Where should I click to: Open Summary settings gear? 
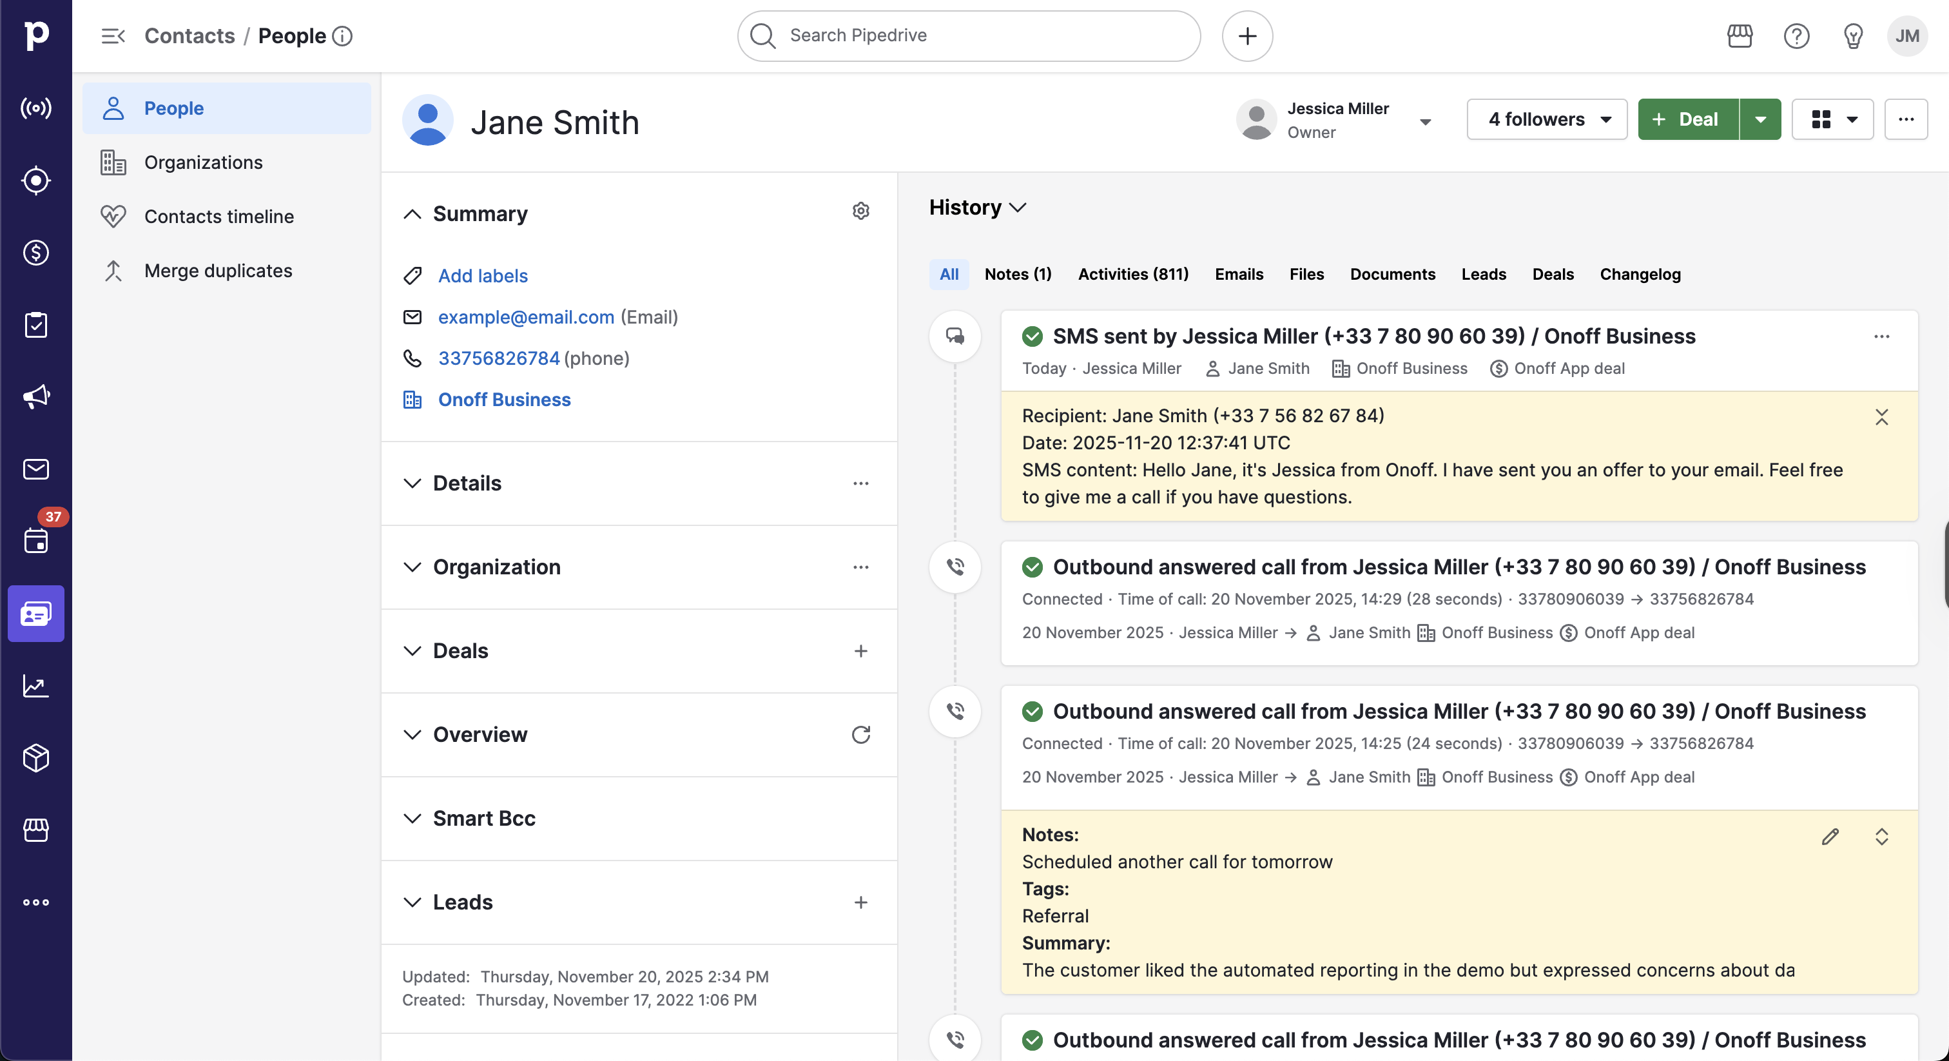tap(860, 211)
